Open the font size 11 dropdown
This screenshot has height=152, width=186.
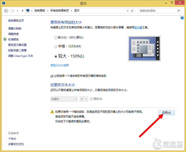pos(84,99)
